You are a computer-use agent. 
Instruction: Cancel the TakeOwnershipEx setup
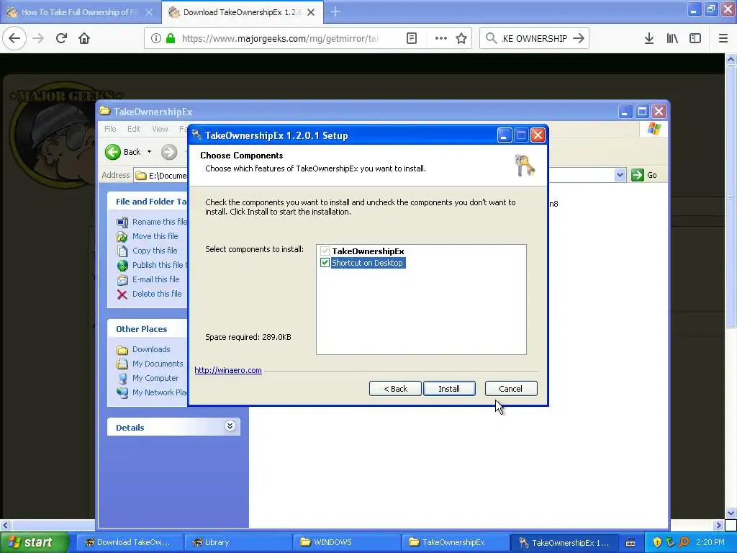(x=511, y=388)
